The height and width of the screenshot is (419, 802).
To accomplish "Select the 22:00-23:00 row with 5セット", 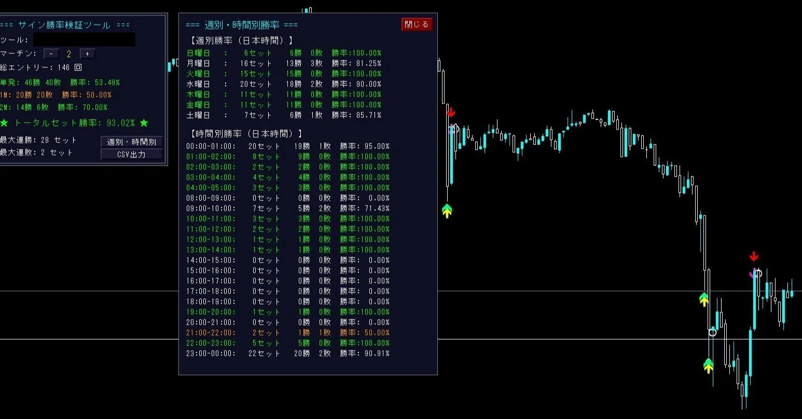I will [x=288, y=343].
